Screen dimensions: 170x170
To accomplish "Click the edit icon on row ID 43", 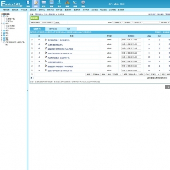I will 46,57.
